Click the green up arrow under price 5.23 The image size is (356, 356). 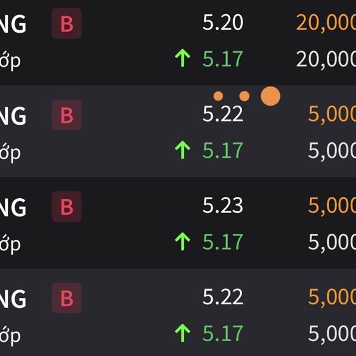point(183,241)
